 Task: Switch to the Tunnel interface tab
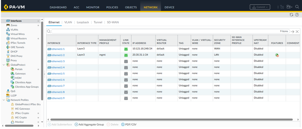point(98,22)
